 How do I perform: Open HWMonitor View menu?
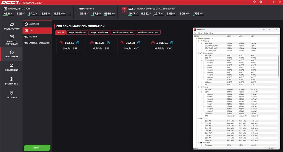(200, 33)
